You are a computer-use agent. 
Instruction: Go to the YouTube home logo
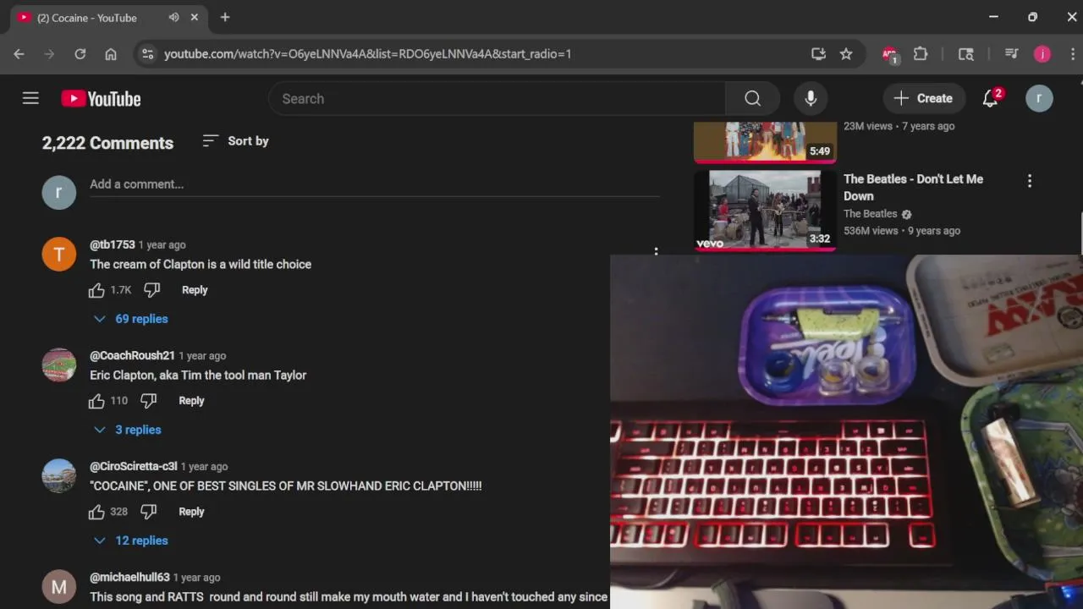101,99
